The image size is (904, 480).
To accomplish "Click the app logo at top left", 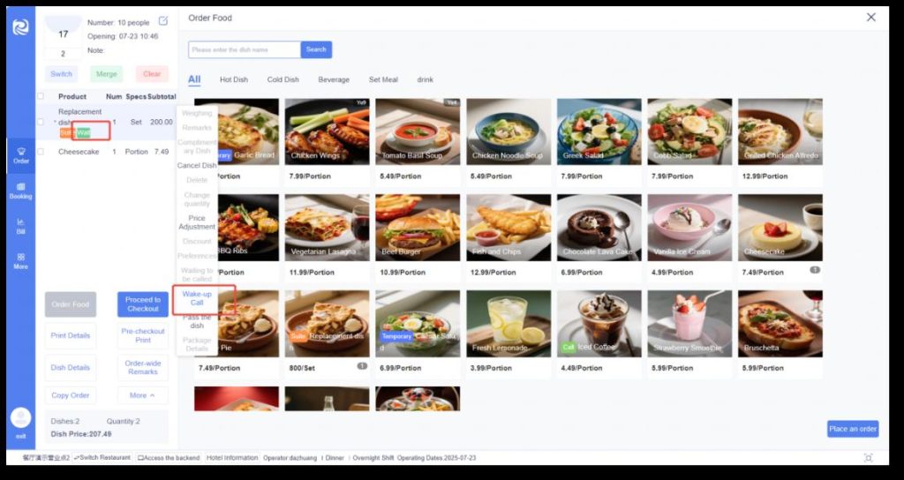I will [21, 27].
